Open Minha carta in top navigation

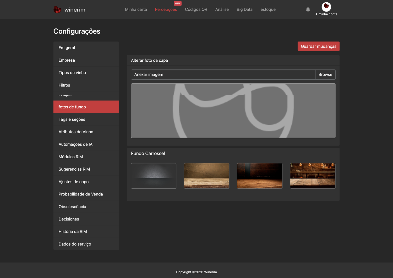pyautogui.click(x=136, y=9)
